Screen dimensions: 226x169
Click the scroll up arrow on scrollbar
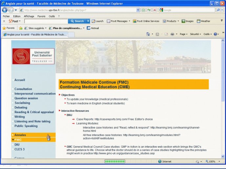pyautogui.click(x=223, y=41)
